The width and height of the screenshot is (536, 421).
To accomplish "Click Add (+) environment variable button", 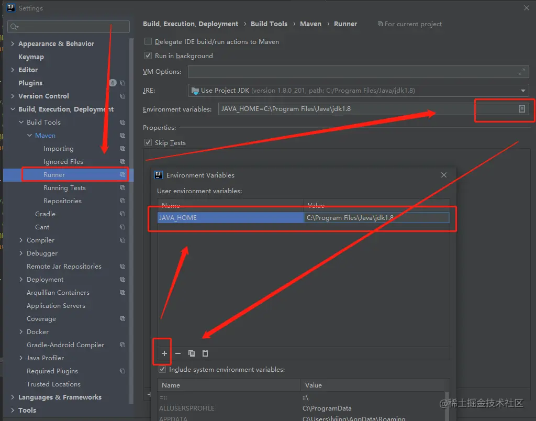I will coord(164,353).
